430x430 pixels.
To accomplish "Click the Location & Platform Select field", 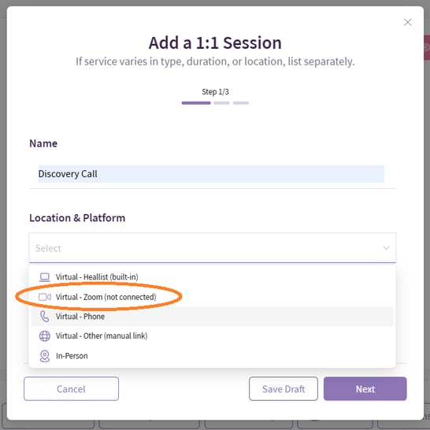I will tap(213, 248).
